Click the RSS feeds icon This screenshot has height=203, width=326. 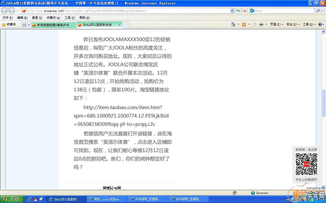point(244,24)
